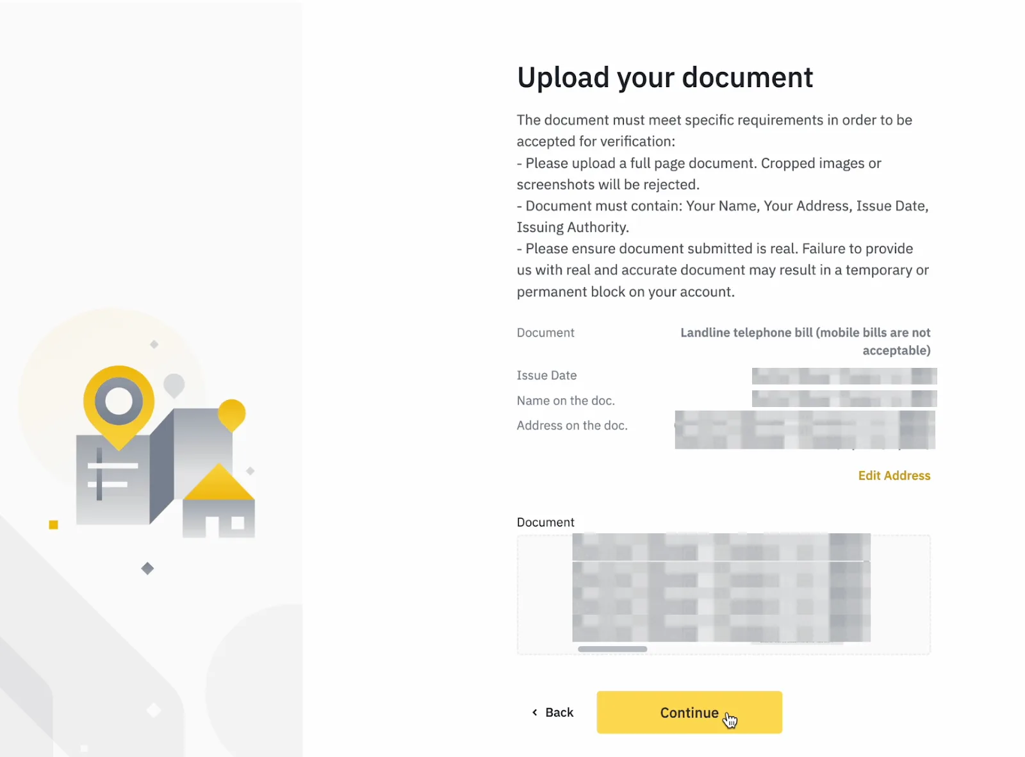
Task: Click the back chevron arrow icon
Action: [535, 712]
